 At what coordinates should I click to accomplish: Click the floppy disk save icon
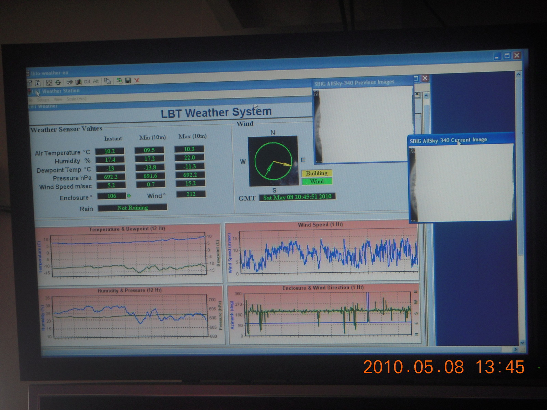point(128,81)
